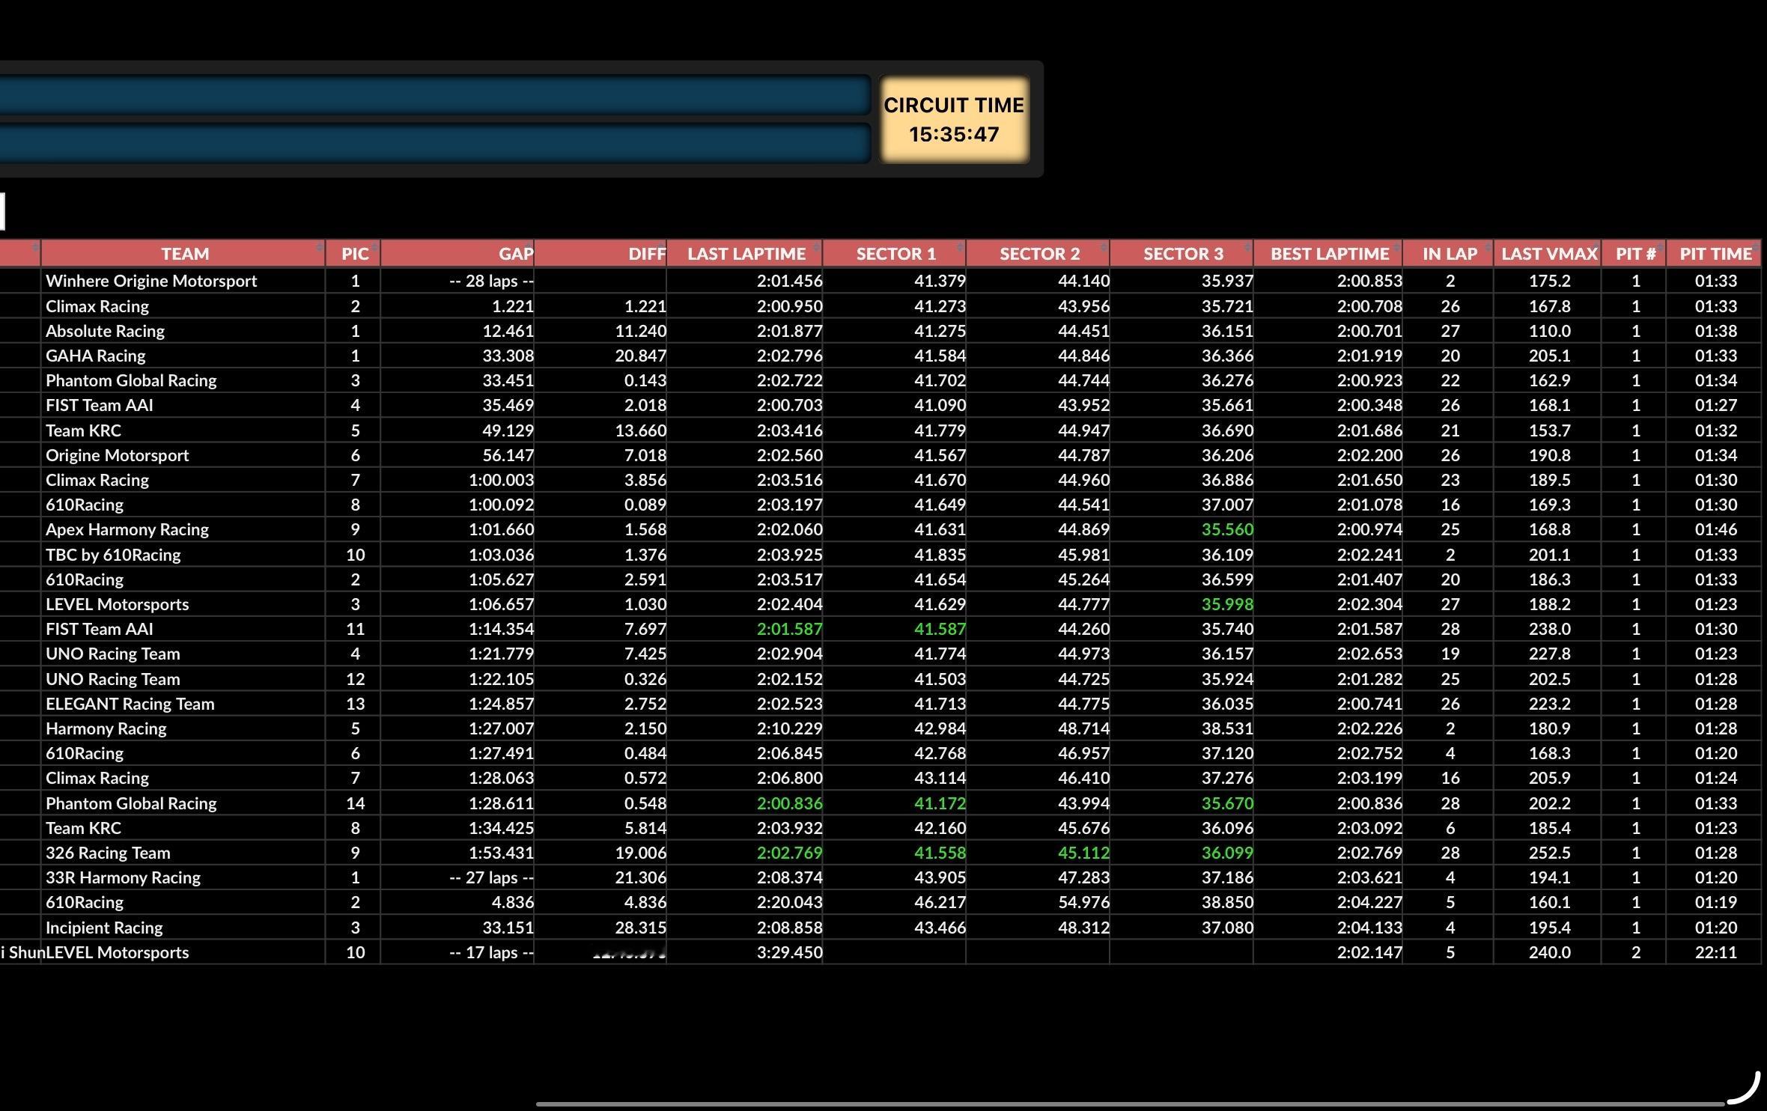The image size is (1767, 1111).
Task: Click the Incipient Racing team name
Action: tap(104, 928)
